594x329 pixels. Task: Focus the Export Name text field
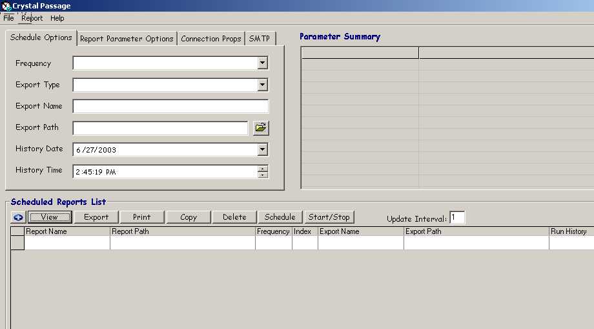click(170, 107)
